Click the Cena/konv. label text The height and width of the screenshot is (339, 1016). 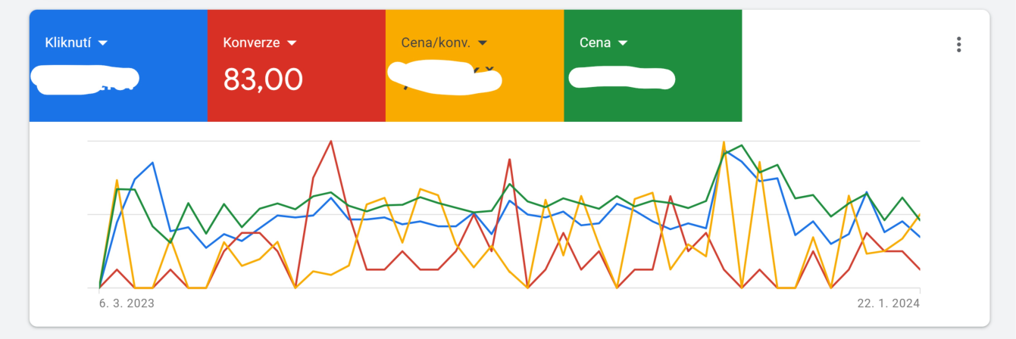[436, 42]
